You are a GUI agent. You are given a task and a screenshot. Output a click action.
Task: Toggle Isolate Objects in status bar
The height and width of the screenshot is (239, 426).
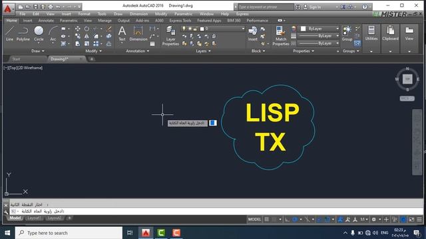point(395,219)
